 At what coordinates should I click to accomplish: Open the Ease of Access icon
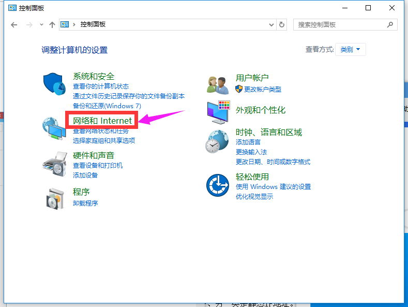click(218, 185)
